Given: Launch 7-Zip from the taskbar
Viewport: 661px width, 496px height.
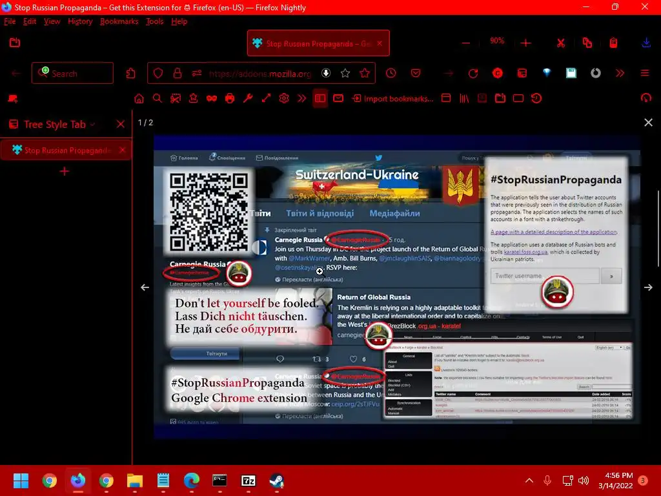Looking at the screenshot, I should point(249,480).
